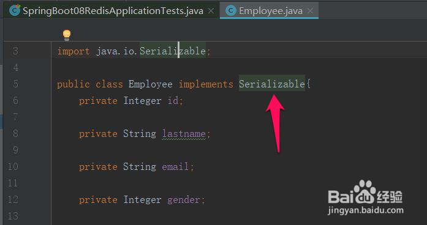The width and height of the screenshot is (427, 225).
Task: Click the SpringBoot08RedisApplicationTests class file icon
Action: pos(15,10)
